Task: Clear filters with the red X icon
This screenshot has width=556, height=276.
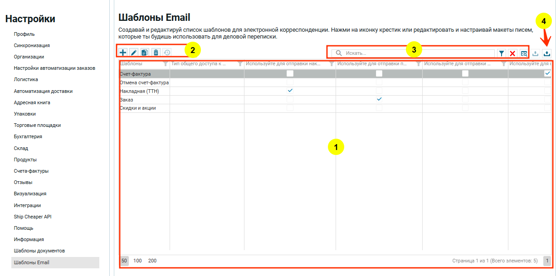Action: (x=512, y=53)
